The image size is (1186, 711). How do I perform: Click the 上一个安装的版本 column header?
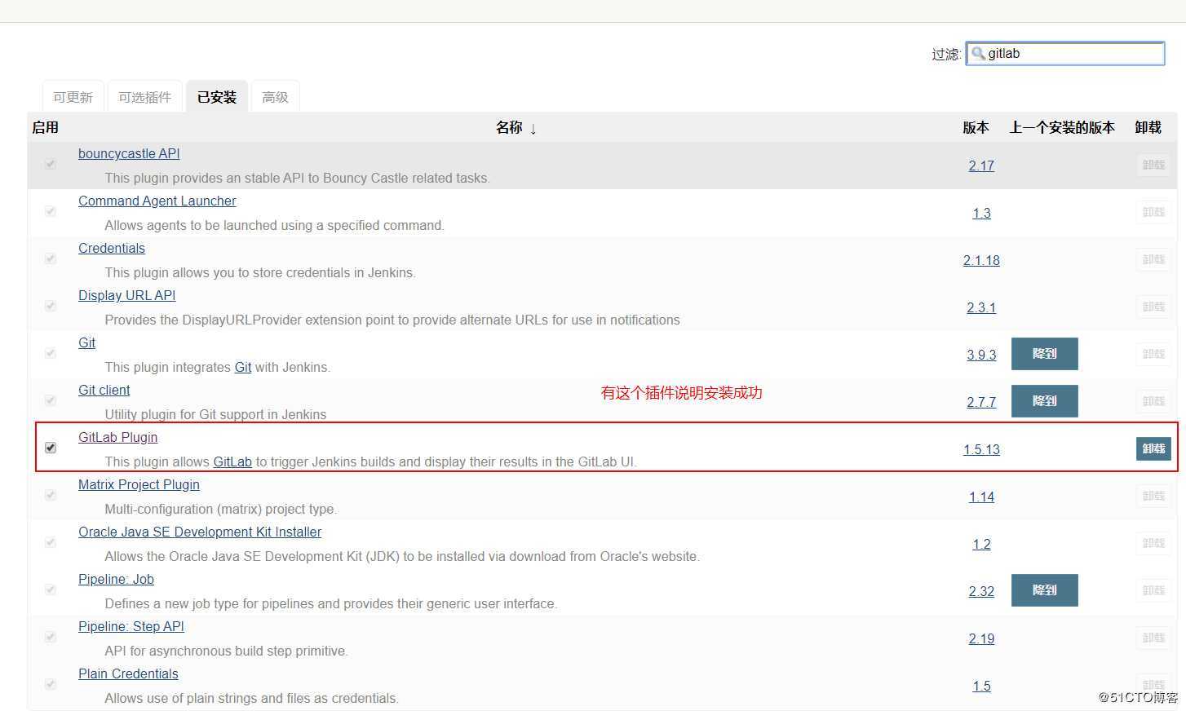point(1062,127)
